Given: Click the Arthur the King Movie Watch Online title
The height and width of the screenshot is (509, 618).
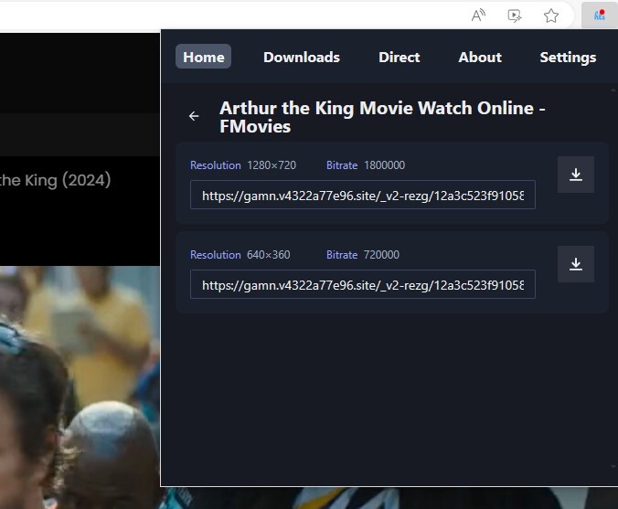Looking at the screenshot, I should [x=382, y=117].
